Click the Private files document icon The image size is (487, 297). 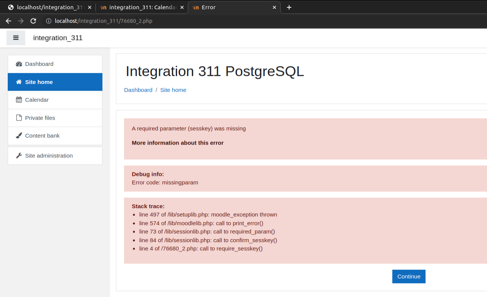point(19,118)
